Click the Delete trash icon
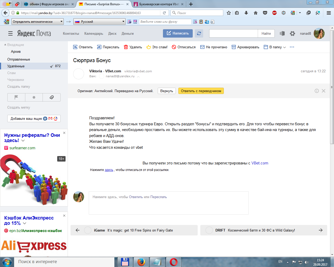 pos(126,47)
